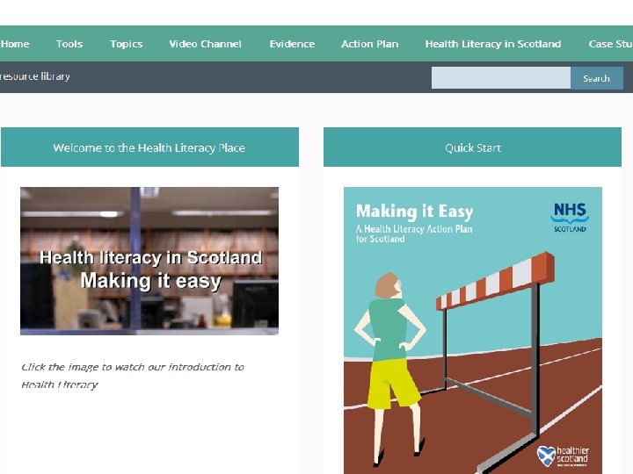This screenshot has width=633, height=474.
Task: Select Topics in the navigation bar
Action: click(x=126, y=44)
